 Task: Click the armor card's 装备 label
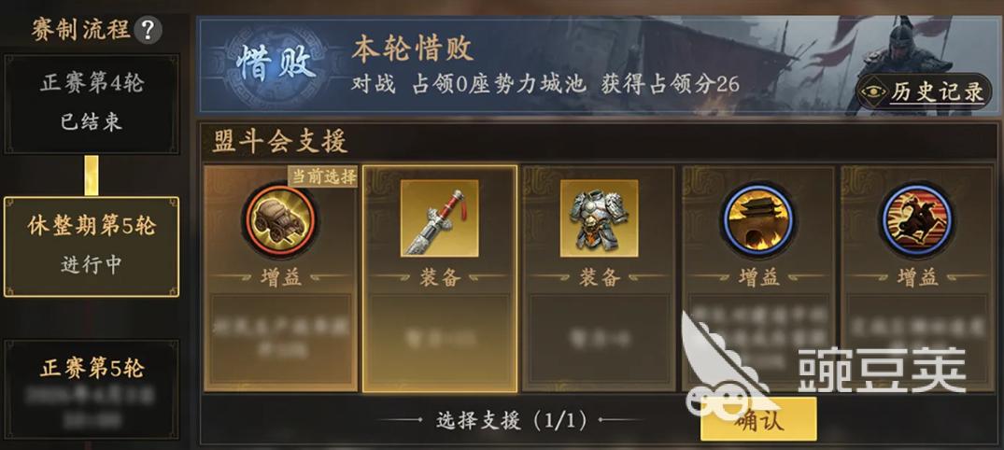(x=600, y=276)
